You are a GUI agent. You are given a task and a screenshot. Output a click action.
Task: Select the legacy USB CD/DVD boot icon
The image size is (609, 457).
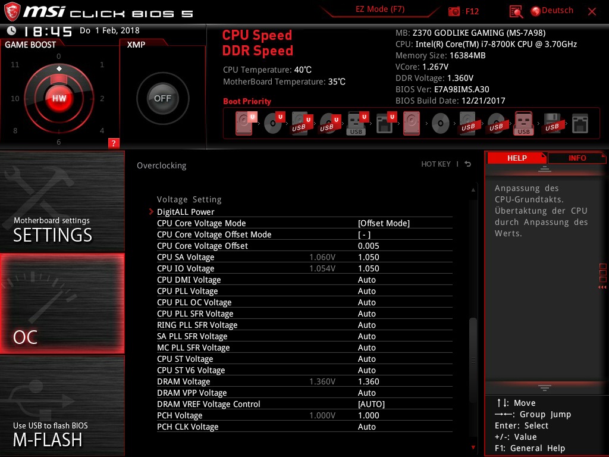tap(496, 124)
